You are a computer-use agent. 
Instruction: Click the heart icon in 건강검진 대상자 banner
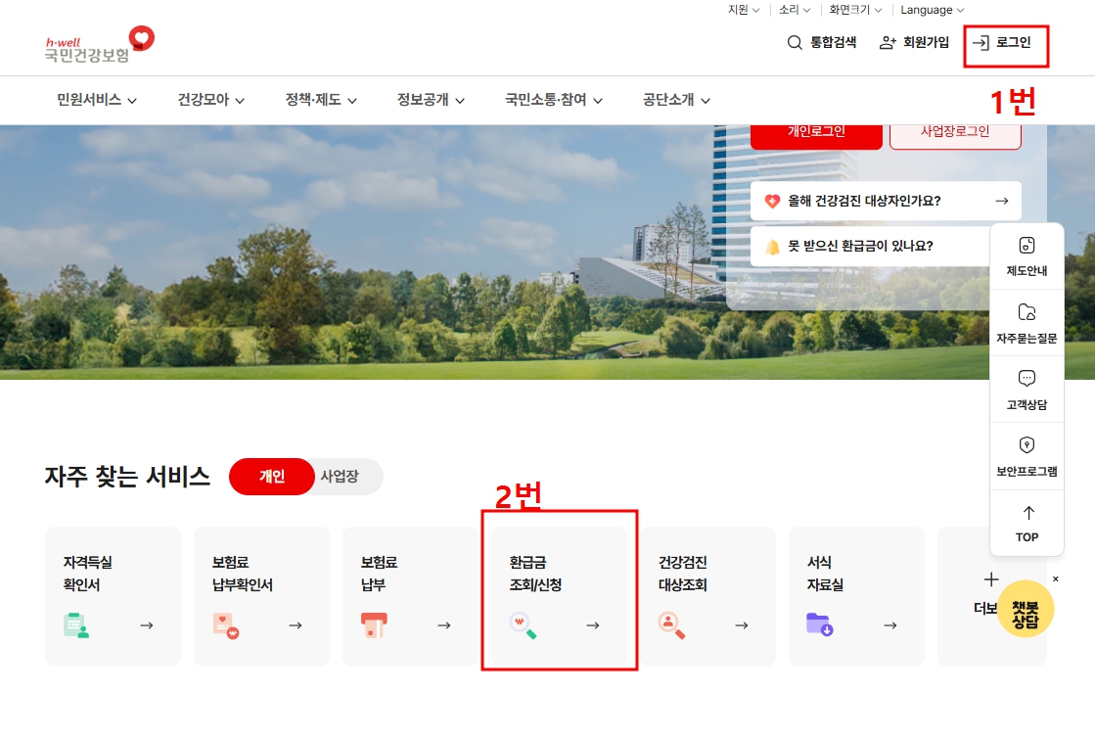[x=772, y=202]
